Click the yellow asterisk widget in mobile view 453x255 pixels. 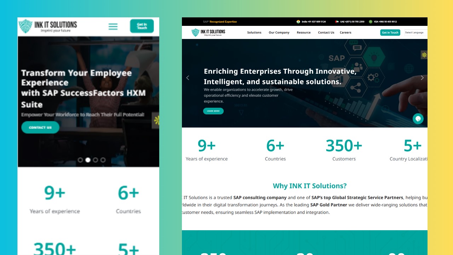(x=156, y=120)
